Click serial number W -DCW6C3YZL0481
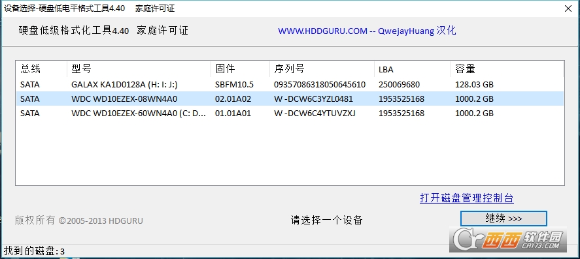The height and width of the screenshot is (259, 580). [313, 99]
